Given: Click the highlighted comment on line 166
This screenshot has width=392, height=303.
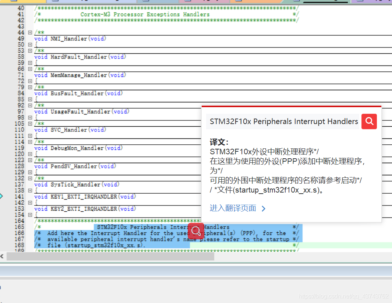Looking at the screenshot, I should pos(166,233).
